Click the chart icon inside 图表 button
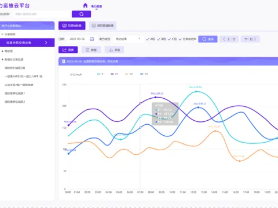 (x=64, y=50)
